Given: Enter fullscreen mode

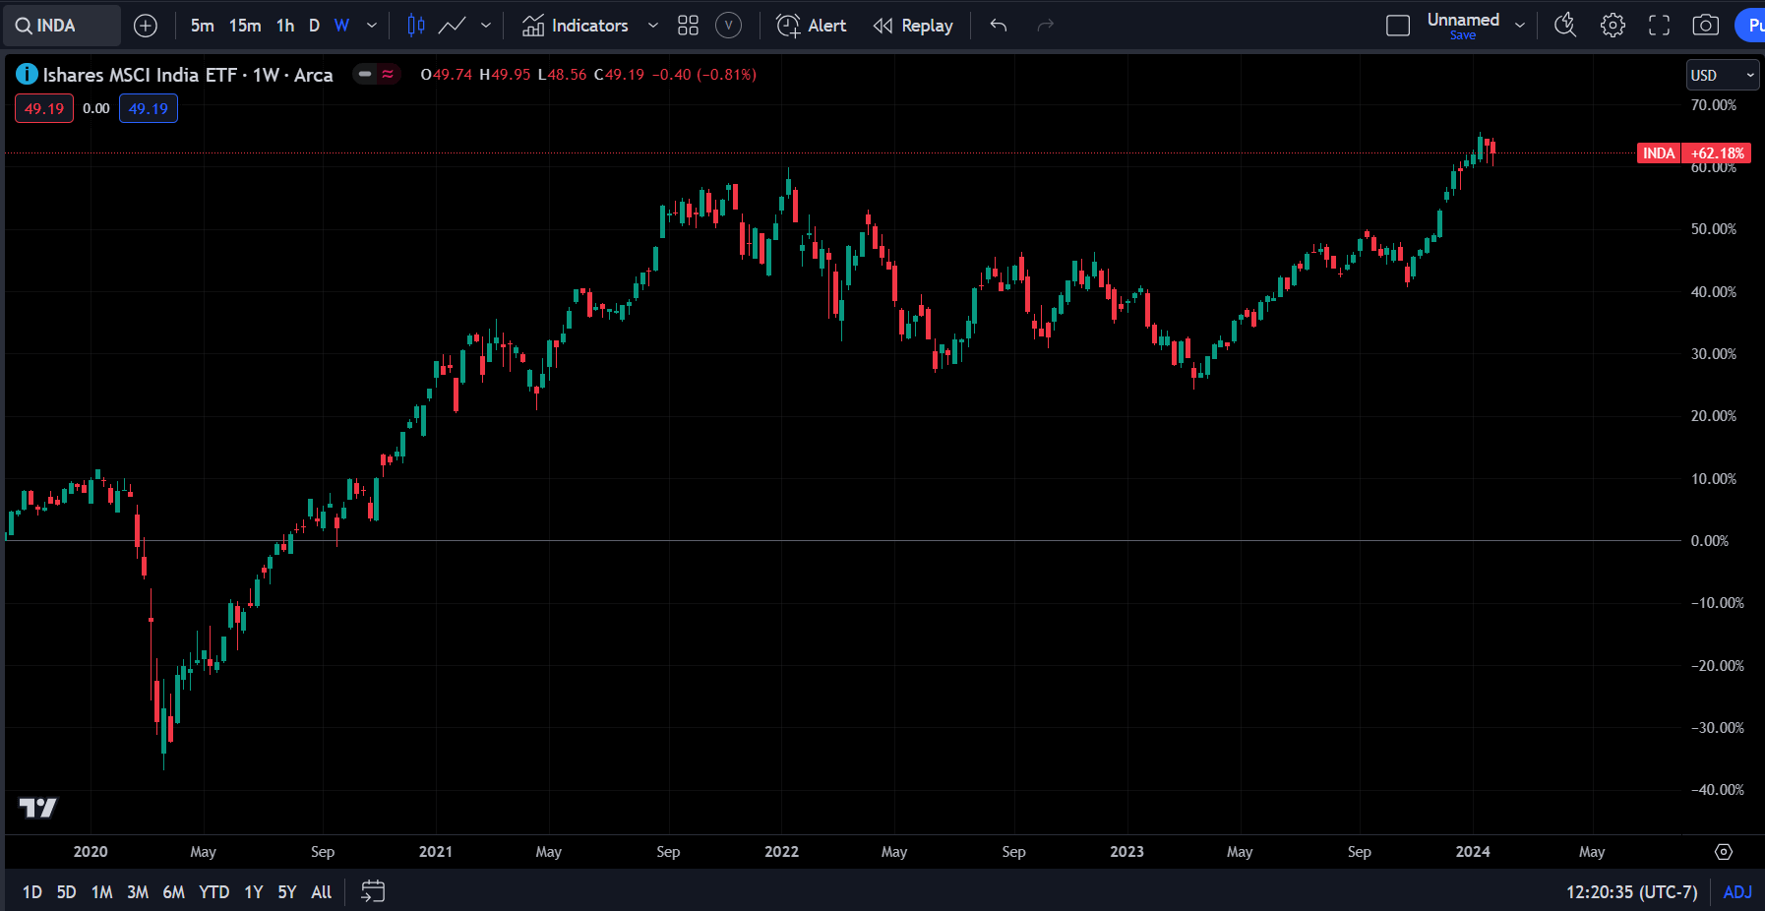Looking at the screenshot, I should [x=1659, y=26].
